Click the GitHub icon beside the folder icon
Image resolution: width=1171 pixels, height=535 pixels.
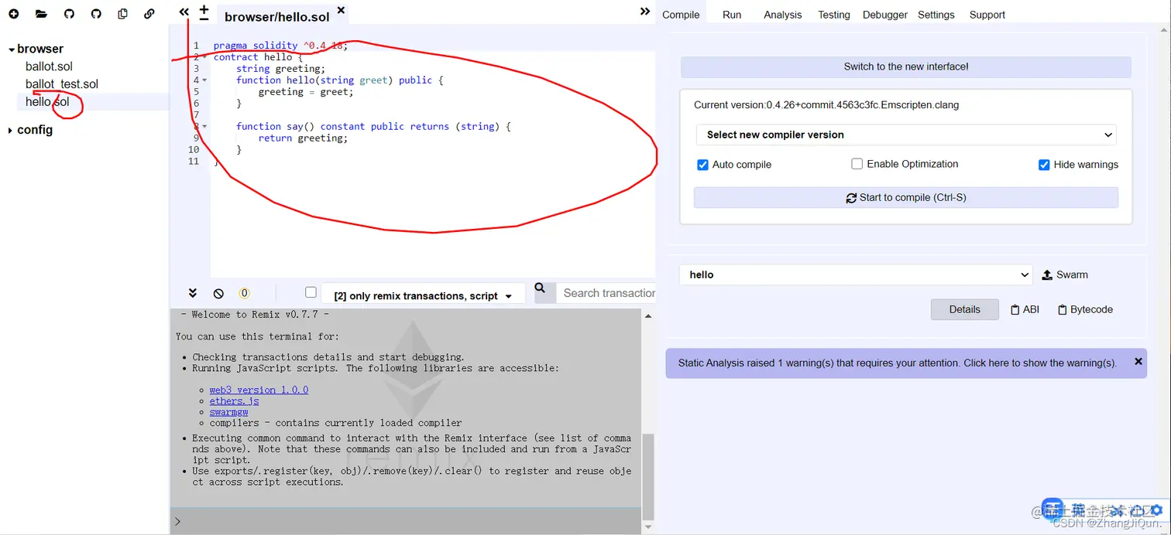[x=69, y=14]
